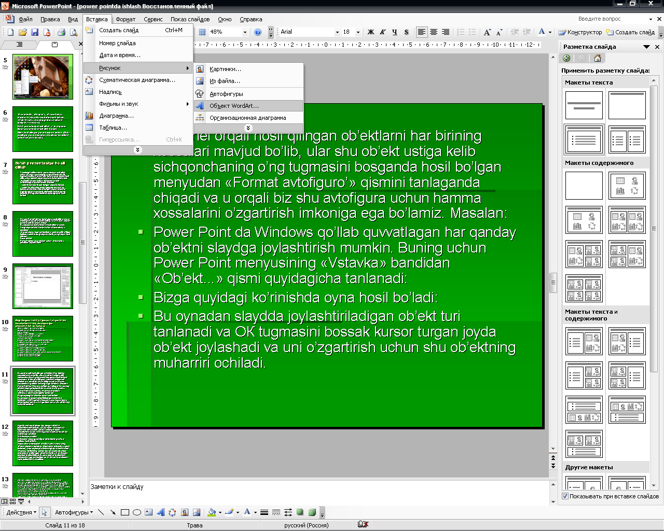Set left text alignment
664x531 pixels.
(x=422, y=32)
